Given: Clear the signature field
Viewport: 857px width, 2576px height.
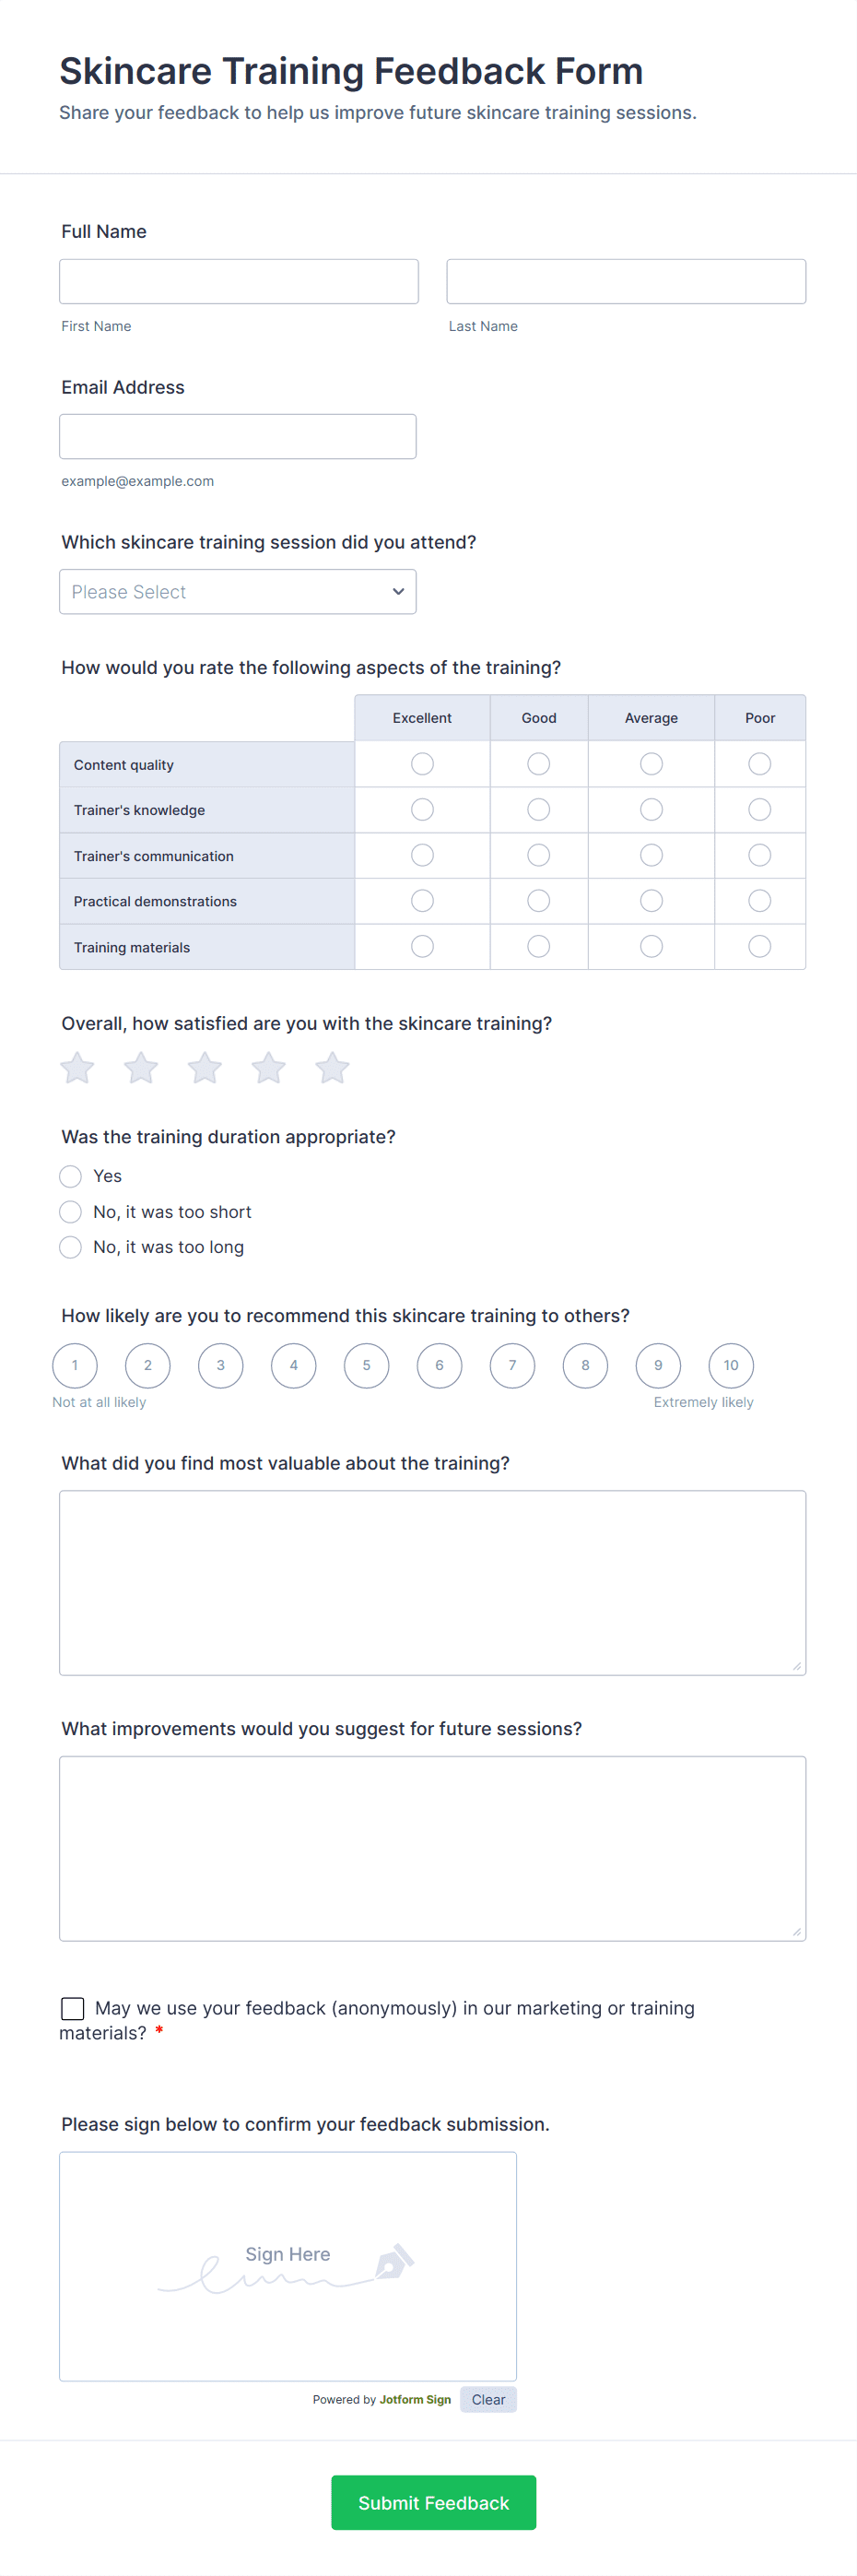Looking at the screenshot, I should (x=488, y=2399).
